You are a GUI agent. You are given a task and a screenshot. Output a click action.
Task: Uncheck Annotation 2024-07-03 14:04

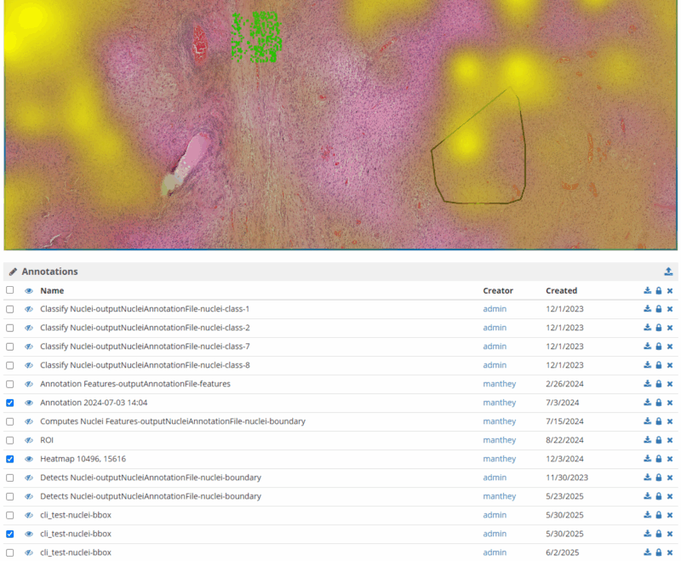10,403
